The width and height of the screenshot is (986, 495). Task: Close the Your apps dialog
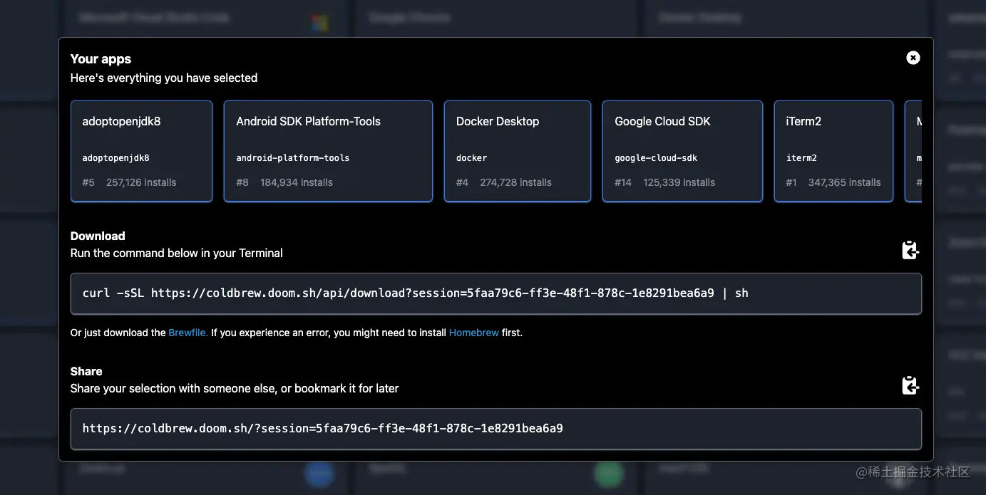[x=913, y=58]
